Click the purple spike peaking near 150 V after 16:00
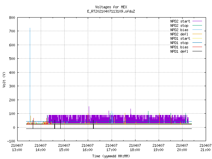212x159 pixels. tap(89, 111)
